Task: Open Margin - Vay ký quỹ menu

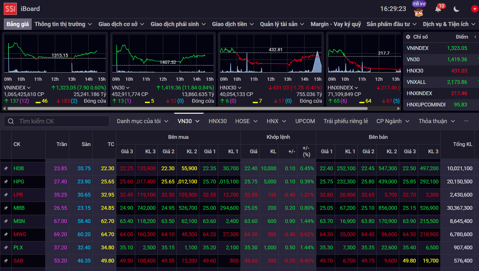Action: coord(336,24)
